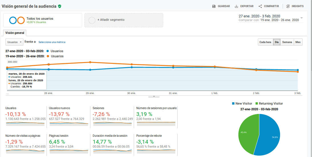The image size is (312, 157).
Task: Click the blue Usuarios legend dot
Action: point(47,51)
